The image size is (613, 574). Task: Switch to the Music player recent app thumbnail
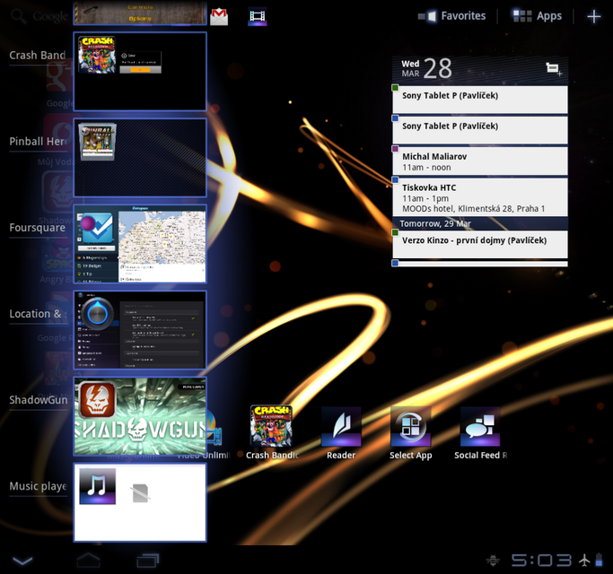(140, 502)
